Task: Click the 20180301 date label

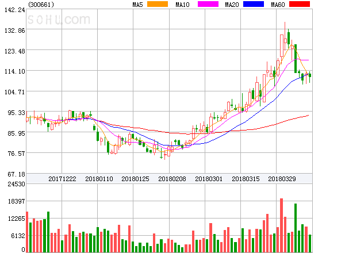Action: click(209, 179)
